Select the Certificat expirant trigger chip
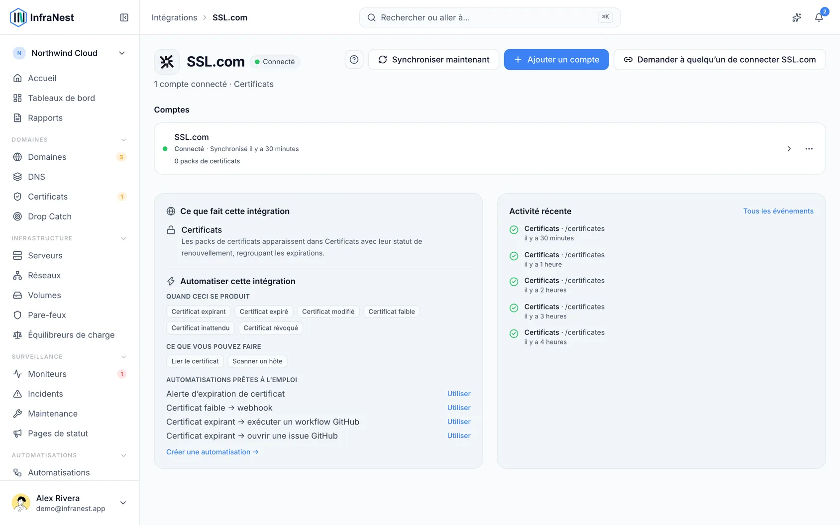 tap(199, 312)
